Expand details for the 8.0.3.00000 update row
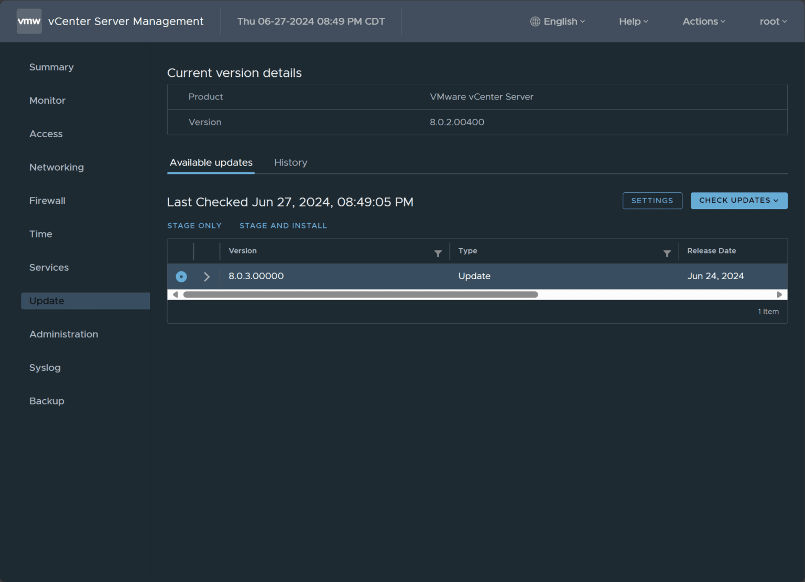The width and height of the screenshot is (805, 582). (206, 276)
